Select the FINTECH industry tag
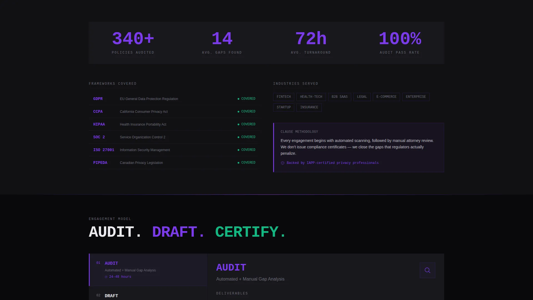The image size is (533, 300). 284,97
